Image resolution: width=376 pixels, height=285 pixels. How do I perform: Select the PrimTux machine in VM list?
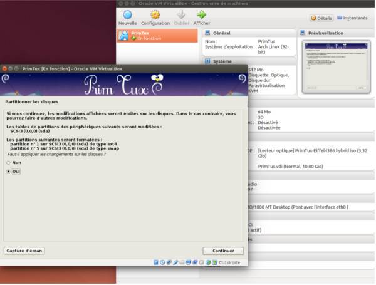(x=157, y=36)
